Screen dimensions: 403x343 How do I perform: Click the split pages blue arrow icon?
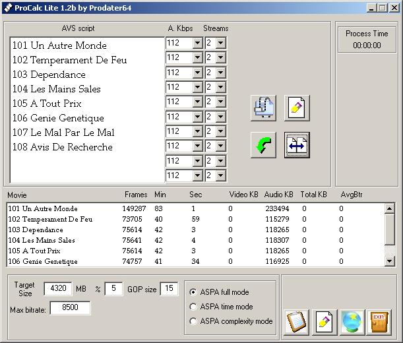tap(297, 145)
